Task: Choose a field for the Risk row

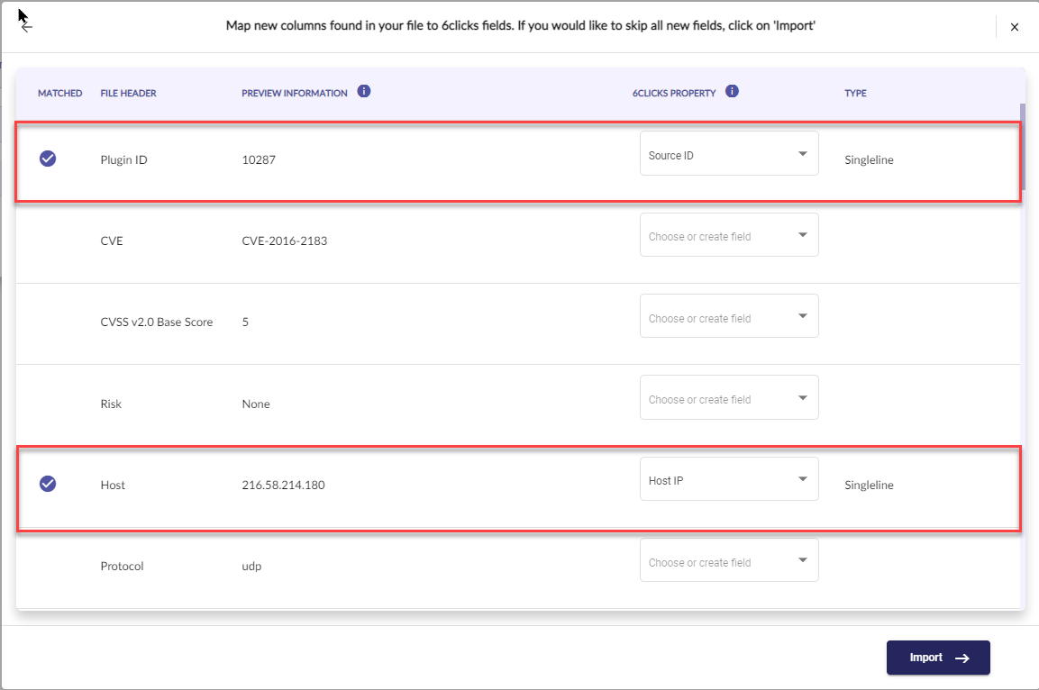Action: [729, 398]
